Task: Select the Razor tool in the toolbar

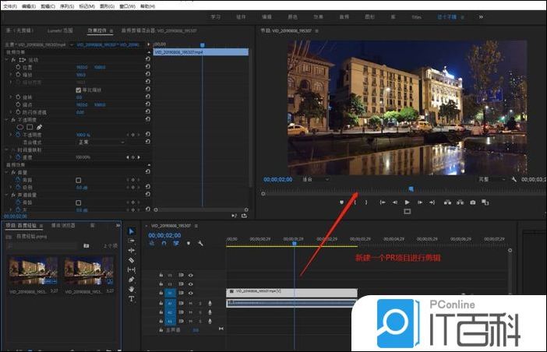Action: click(131, 260)
